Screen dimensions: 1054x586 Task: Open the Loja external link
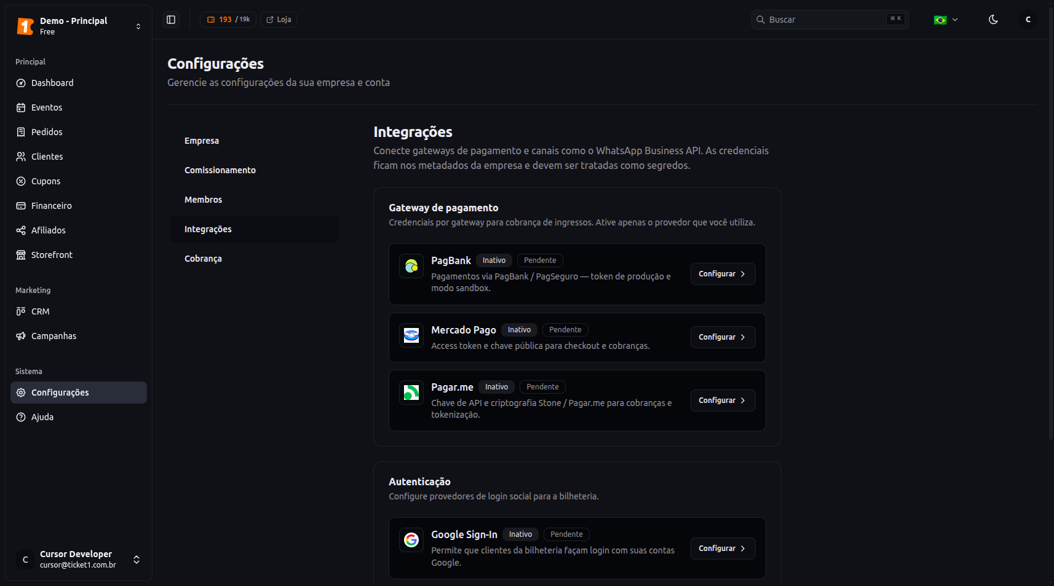279,20
